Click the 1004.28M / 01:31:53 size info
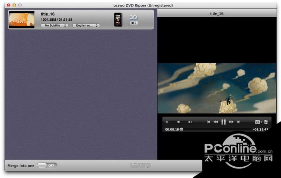 pos(57,19)
